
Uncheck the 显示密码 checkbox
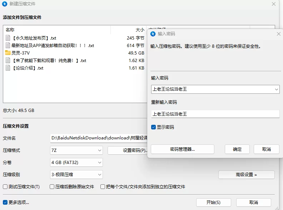153,127
